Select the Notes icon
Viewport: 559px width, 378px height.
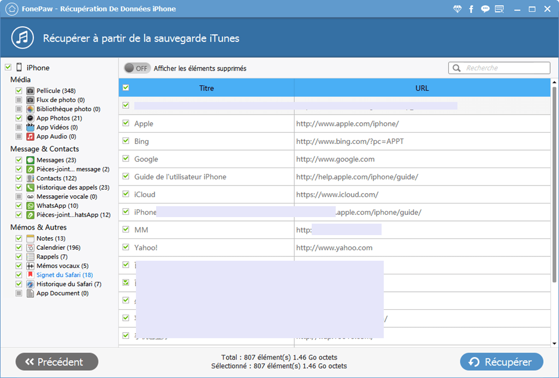pyautogui.click(x=31, y=238)
